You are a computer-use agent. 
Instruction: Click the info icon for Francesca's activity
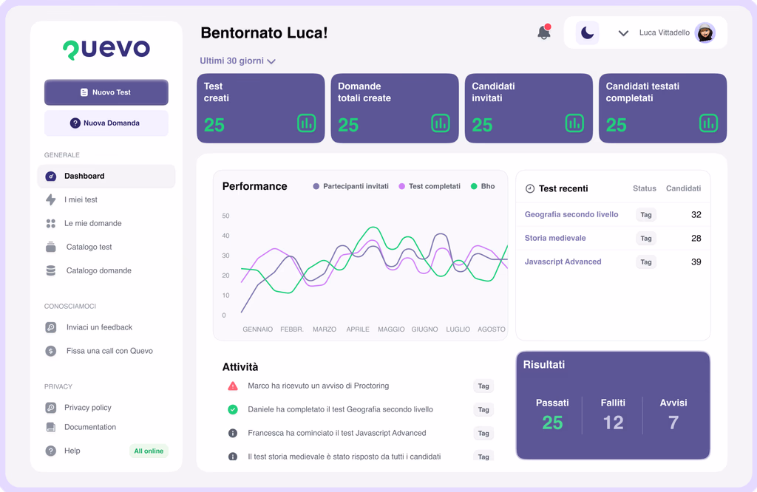click(233, 433)
